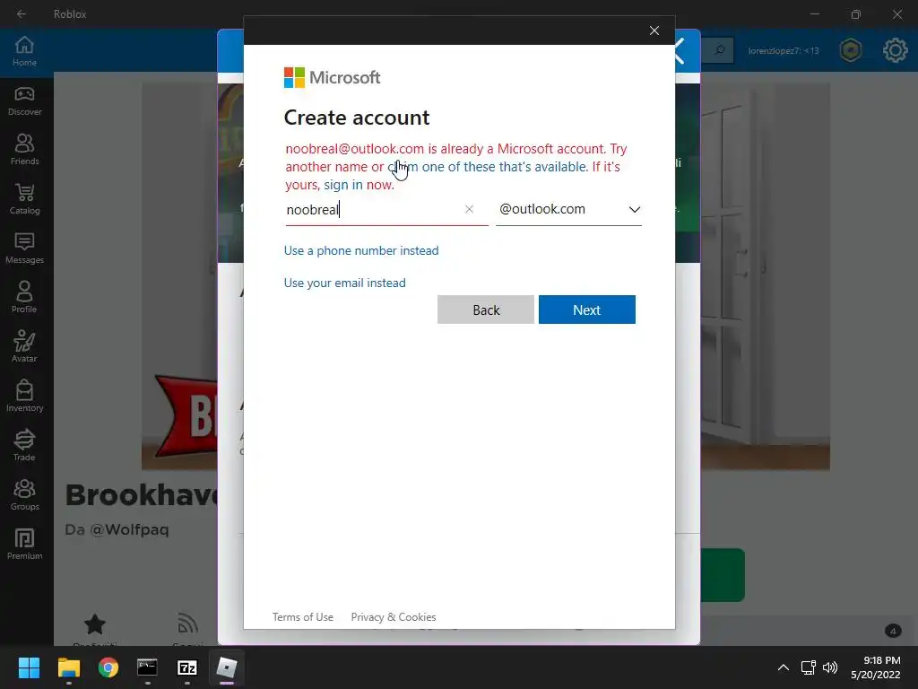Open Inventory in the Roblox sidebar

pyautogui.click(x=24, y=396)
